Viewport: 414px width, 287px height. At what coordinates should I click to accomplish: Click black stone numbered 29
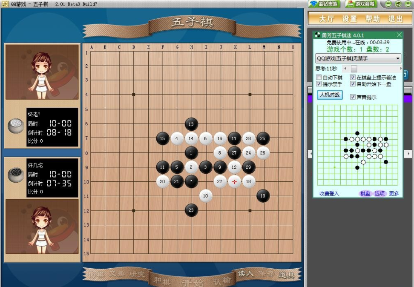(248, 167)
